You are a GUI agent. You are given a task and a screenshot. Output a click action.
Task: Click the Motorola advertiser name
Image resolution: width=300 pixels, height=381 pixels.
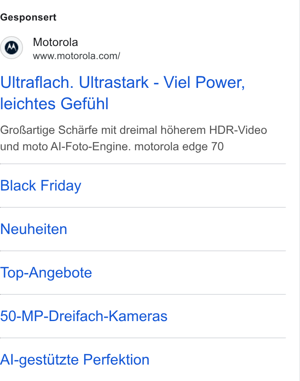coord(55,42)
